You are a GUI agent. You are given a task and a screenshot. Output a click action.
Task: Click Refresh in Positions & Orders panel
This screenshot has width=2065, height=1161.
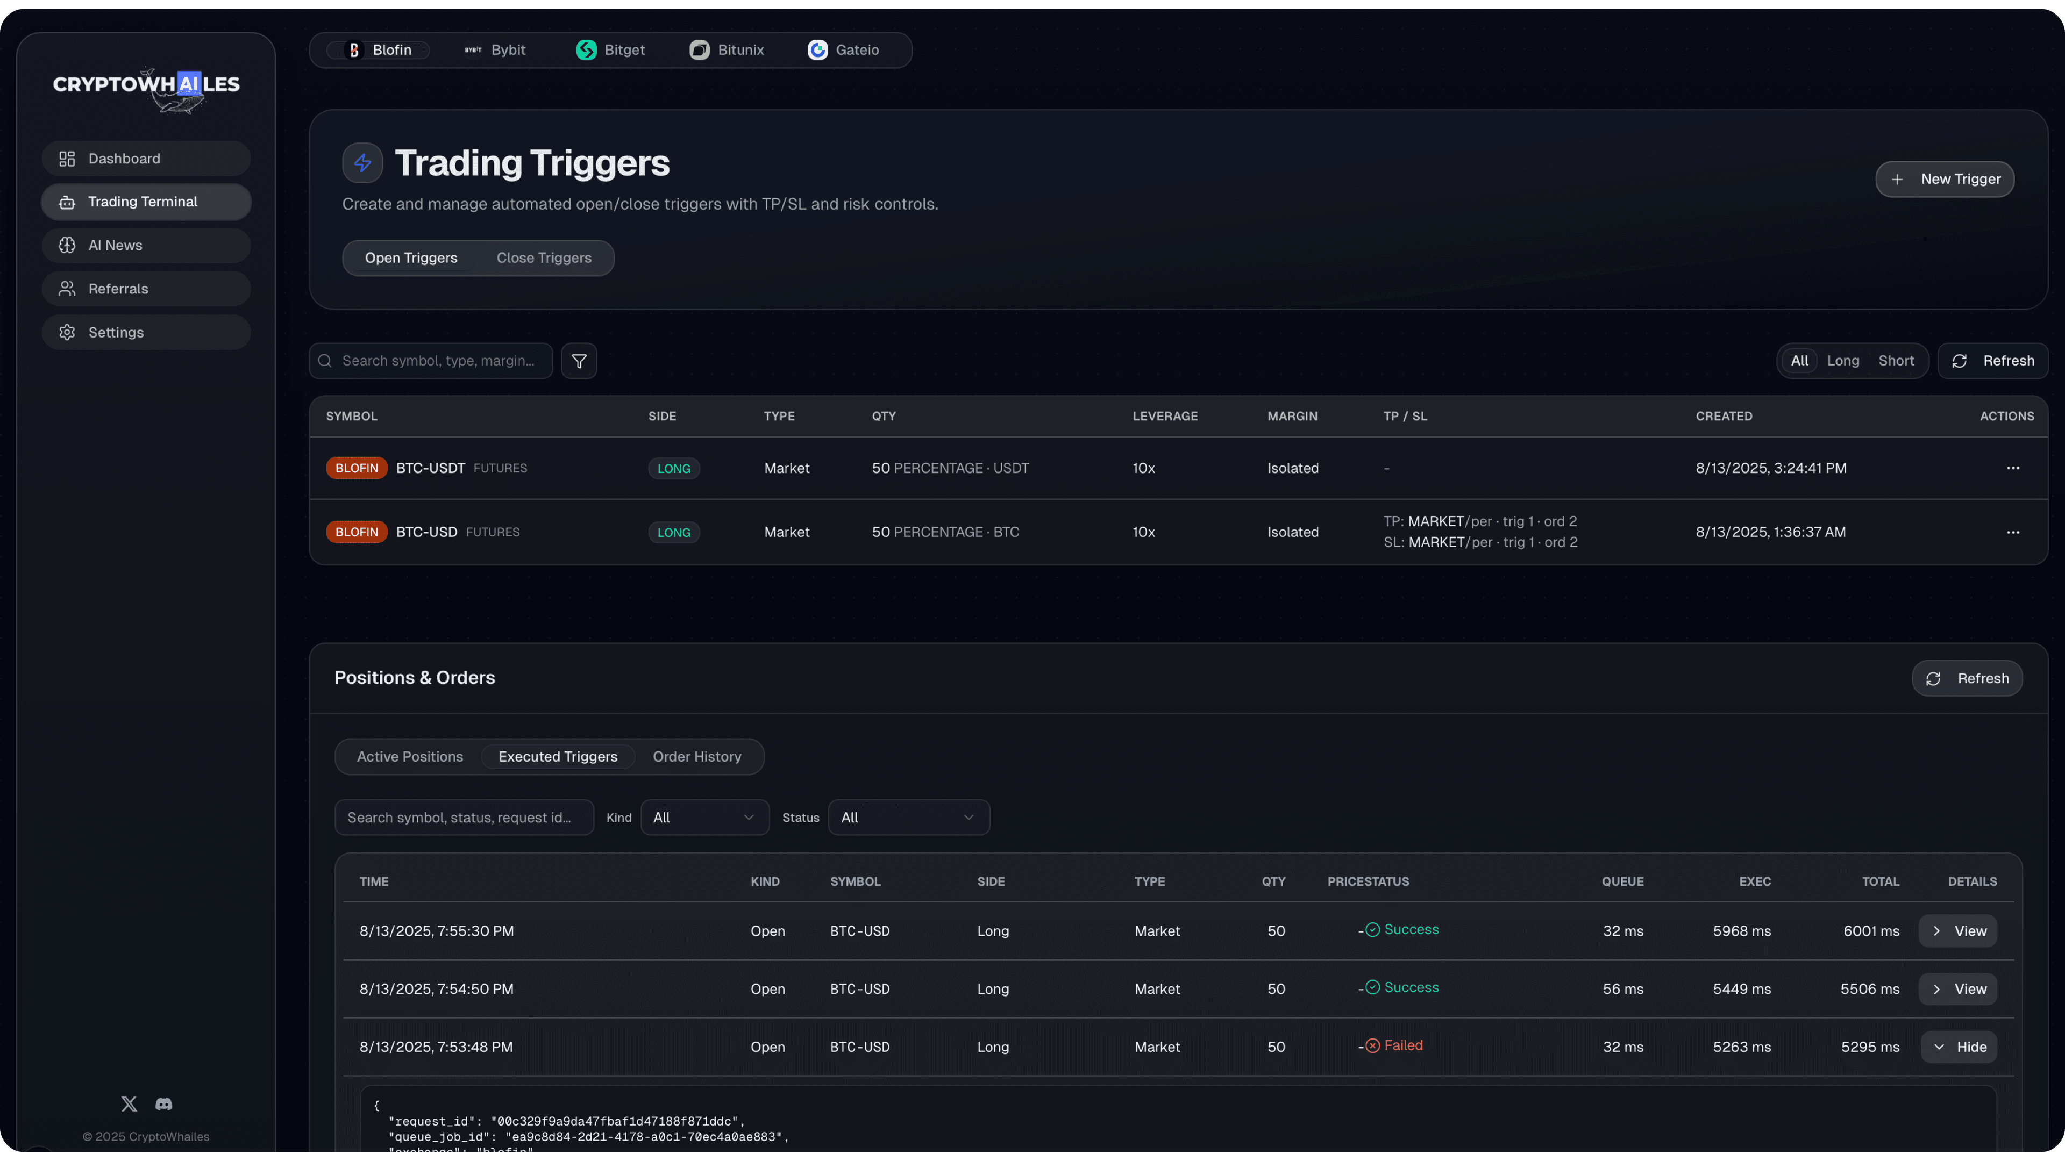click(x=1967, y=679)
